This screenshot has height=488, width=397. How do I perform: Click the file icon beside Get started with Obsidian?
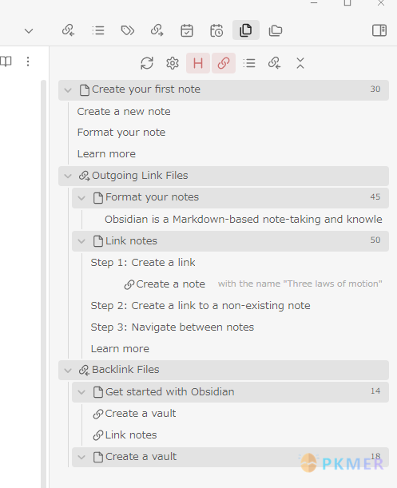pyautogui.click(x=98, y=392)
